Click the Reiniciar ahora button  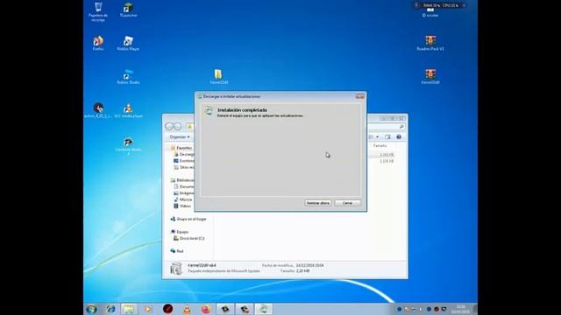tap(317, 203)
